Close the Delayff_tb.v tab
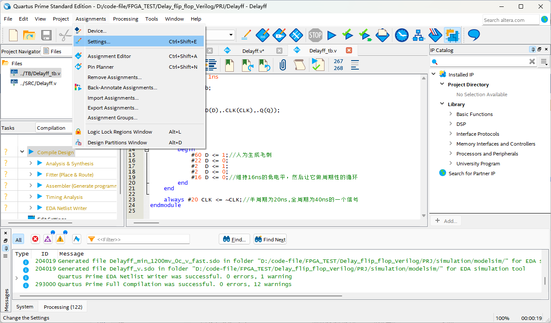 349,51
